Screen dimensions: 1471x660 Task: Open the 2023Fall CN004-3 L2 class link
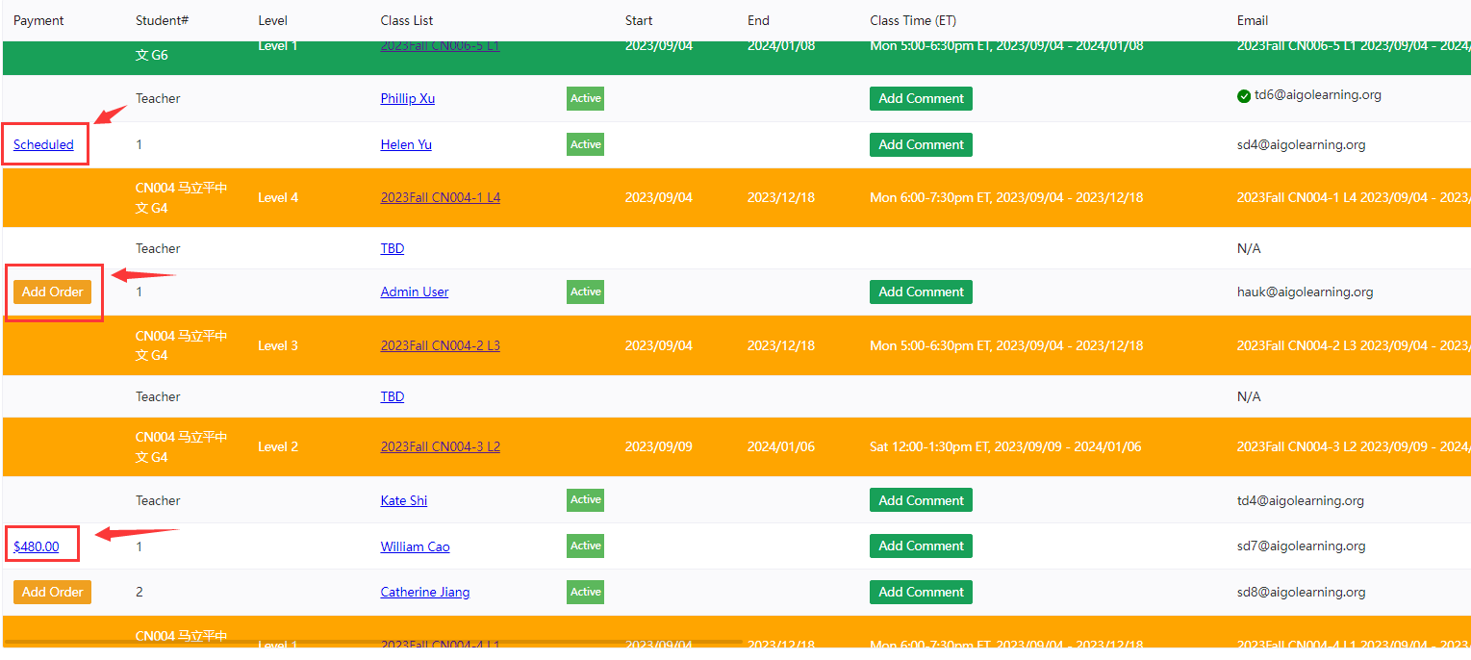pos(440,446)
